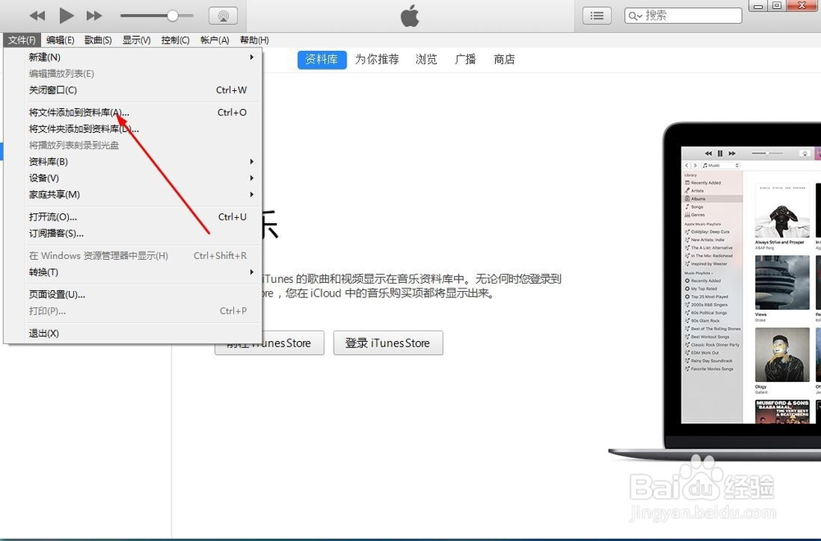Click the 登录 iTunes Store button
The height and width of the screenshot is (541, 821).
tap(388, 343)
